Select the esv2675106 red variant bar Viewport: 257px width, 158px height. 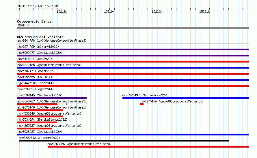click(40, 110)
